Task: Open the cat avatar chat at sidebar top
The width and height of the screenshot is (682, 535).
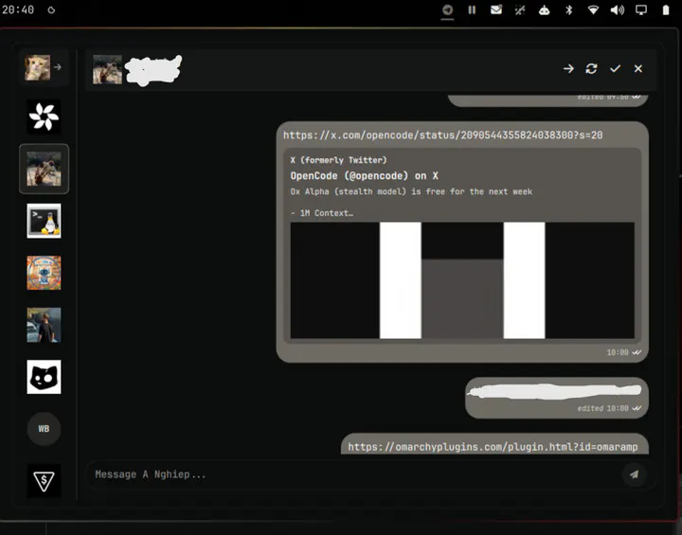Action: [37, 67]
